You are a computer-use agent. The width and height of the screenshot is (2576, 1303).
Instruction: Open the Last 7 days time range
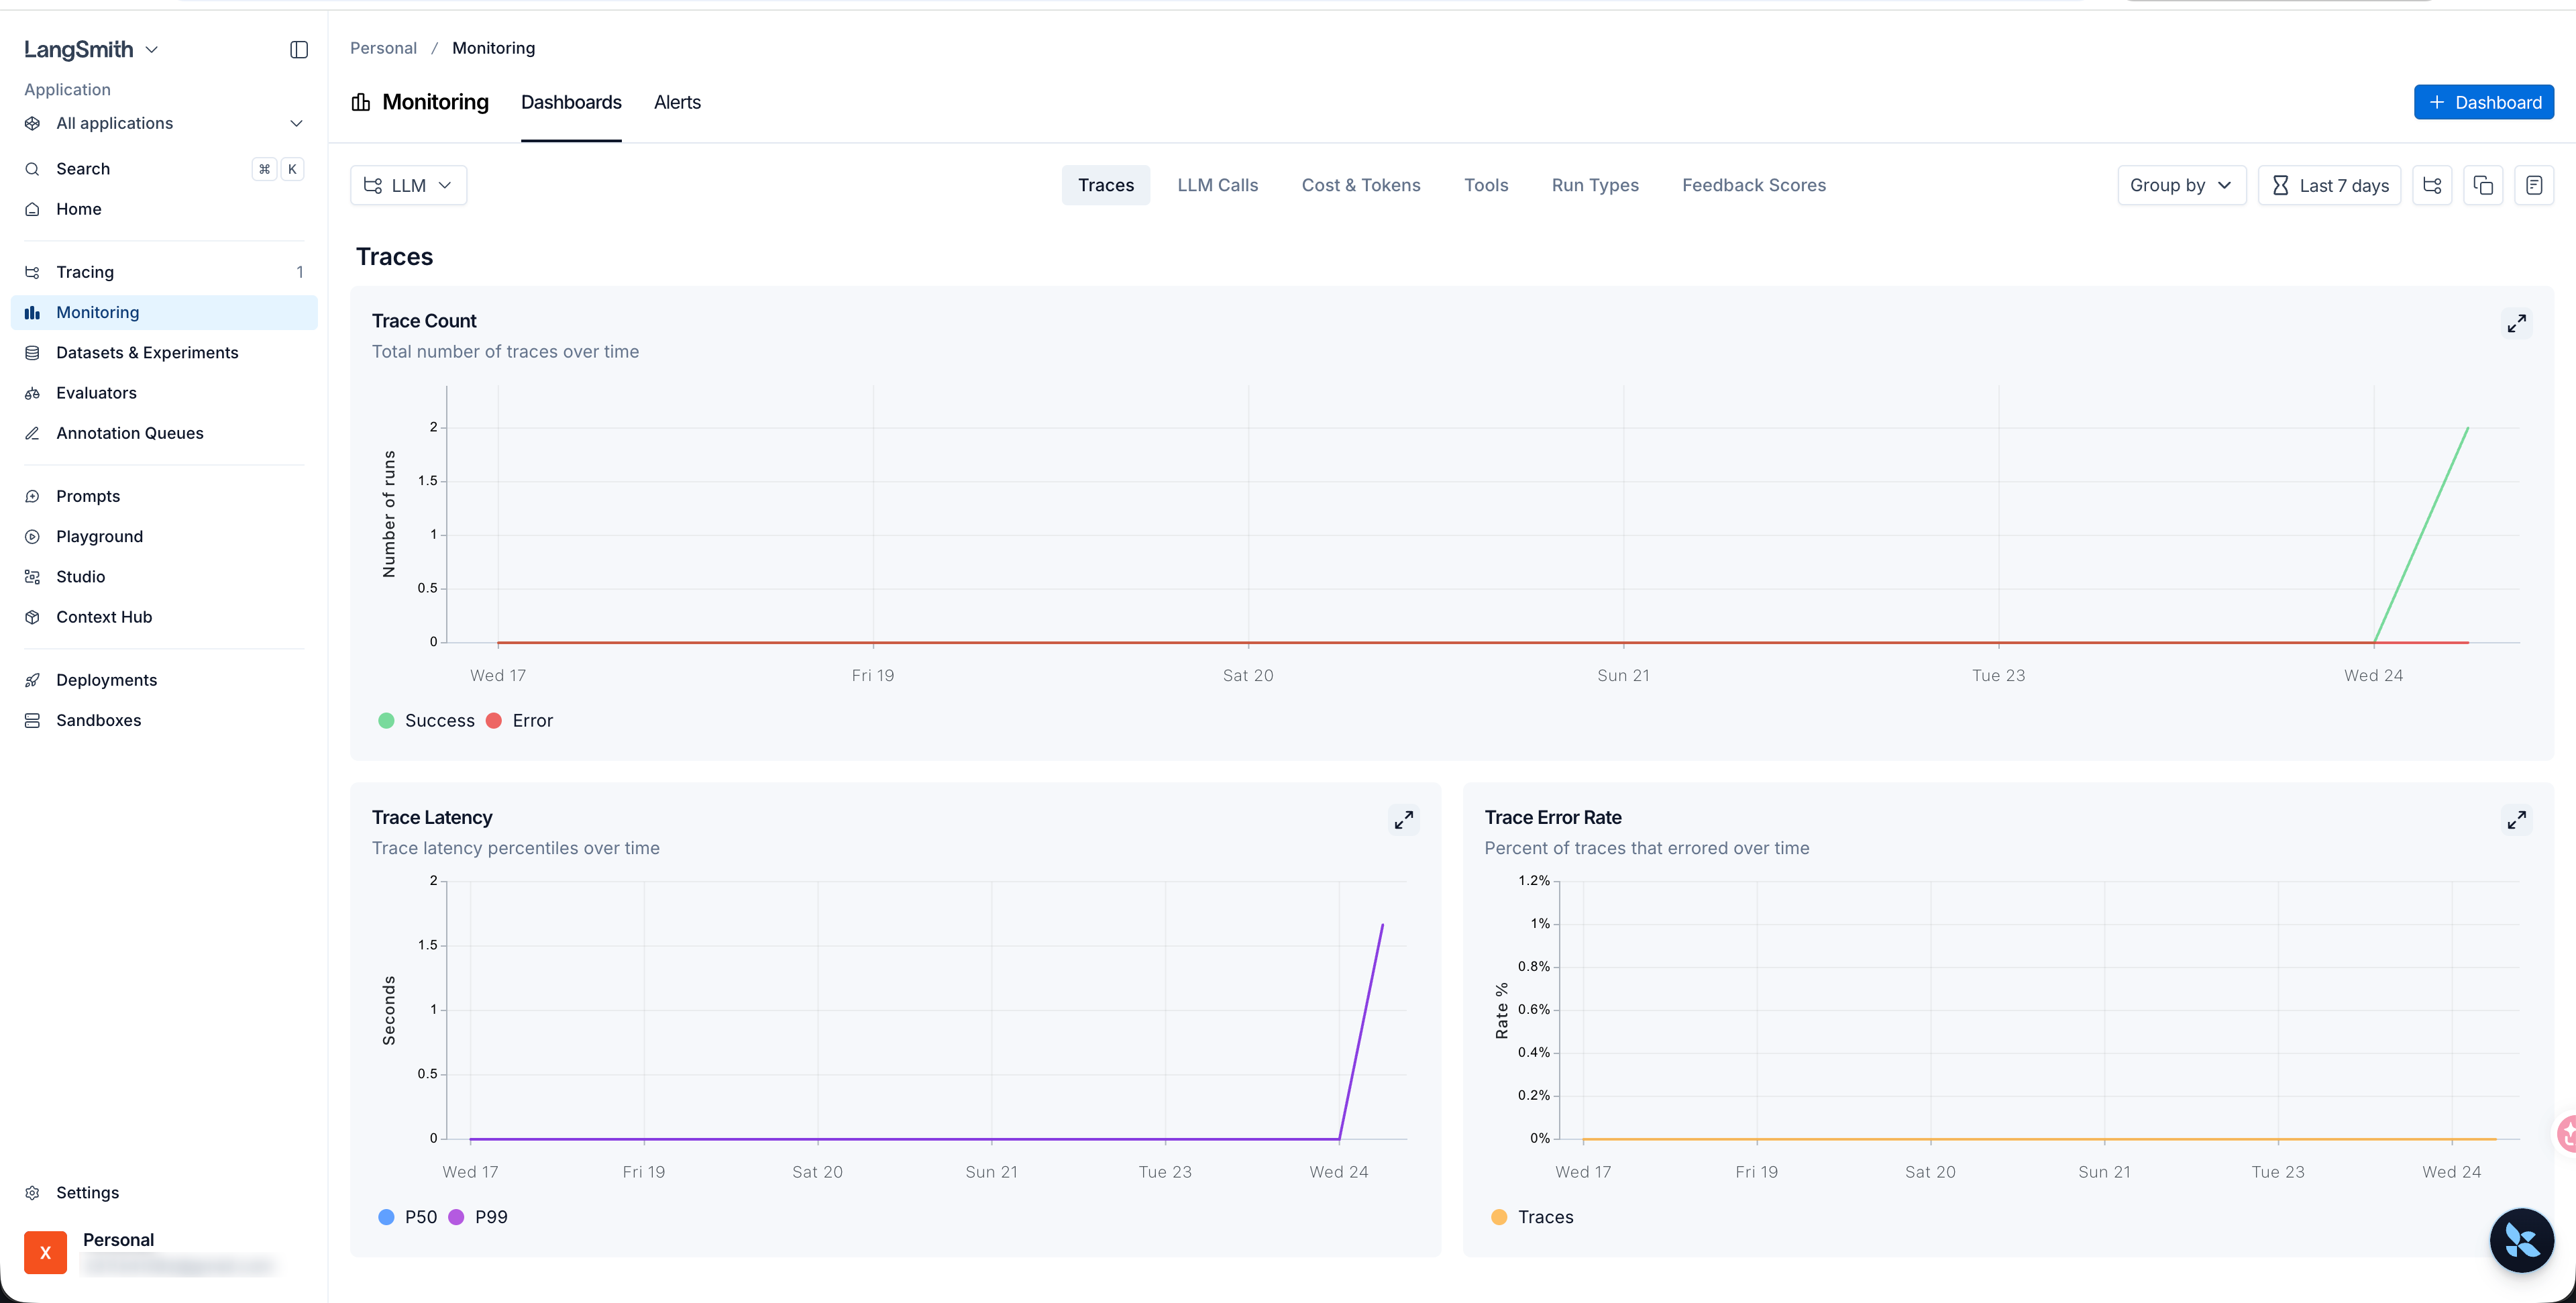click(x=2330, y=185)
